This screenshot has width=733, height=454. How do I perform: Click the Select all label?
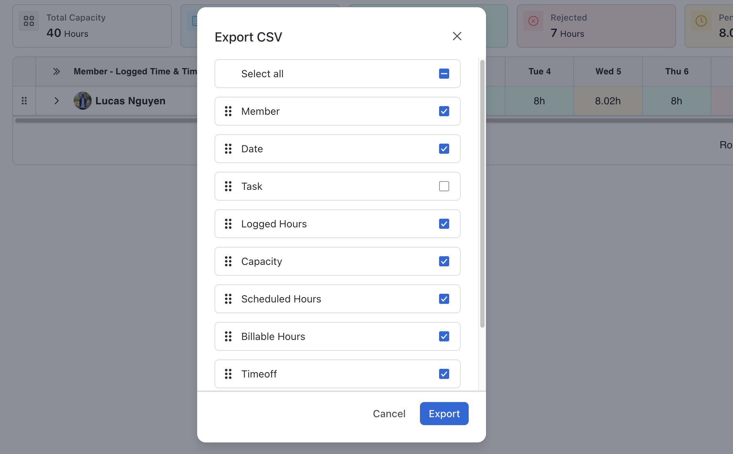pos(262,74)
